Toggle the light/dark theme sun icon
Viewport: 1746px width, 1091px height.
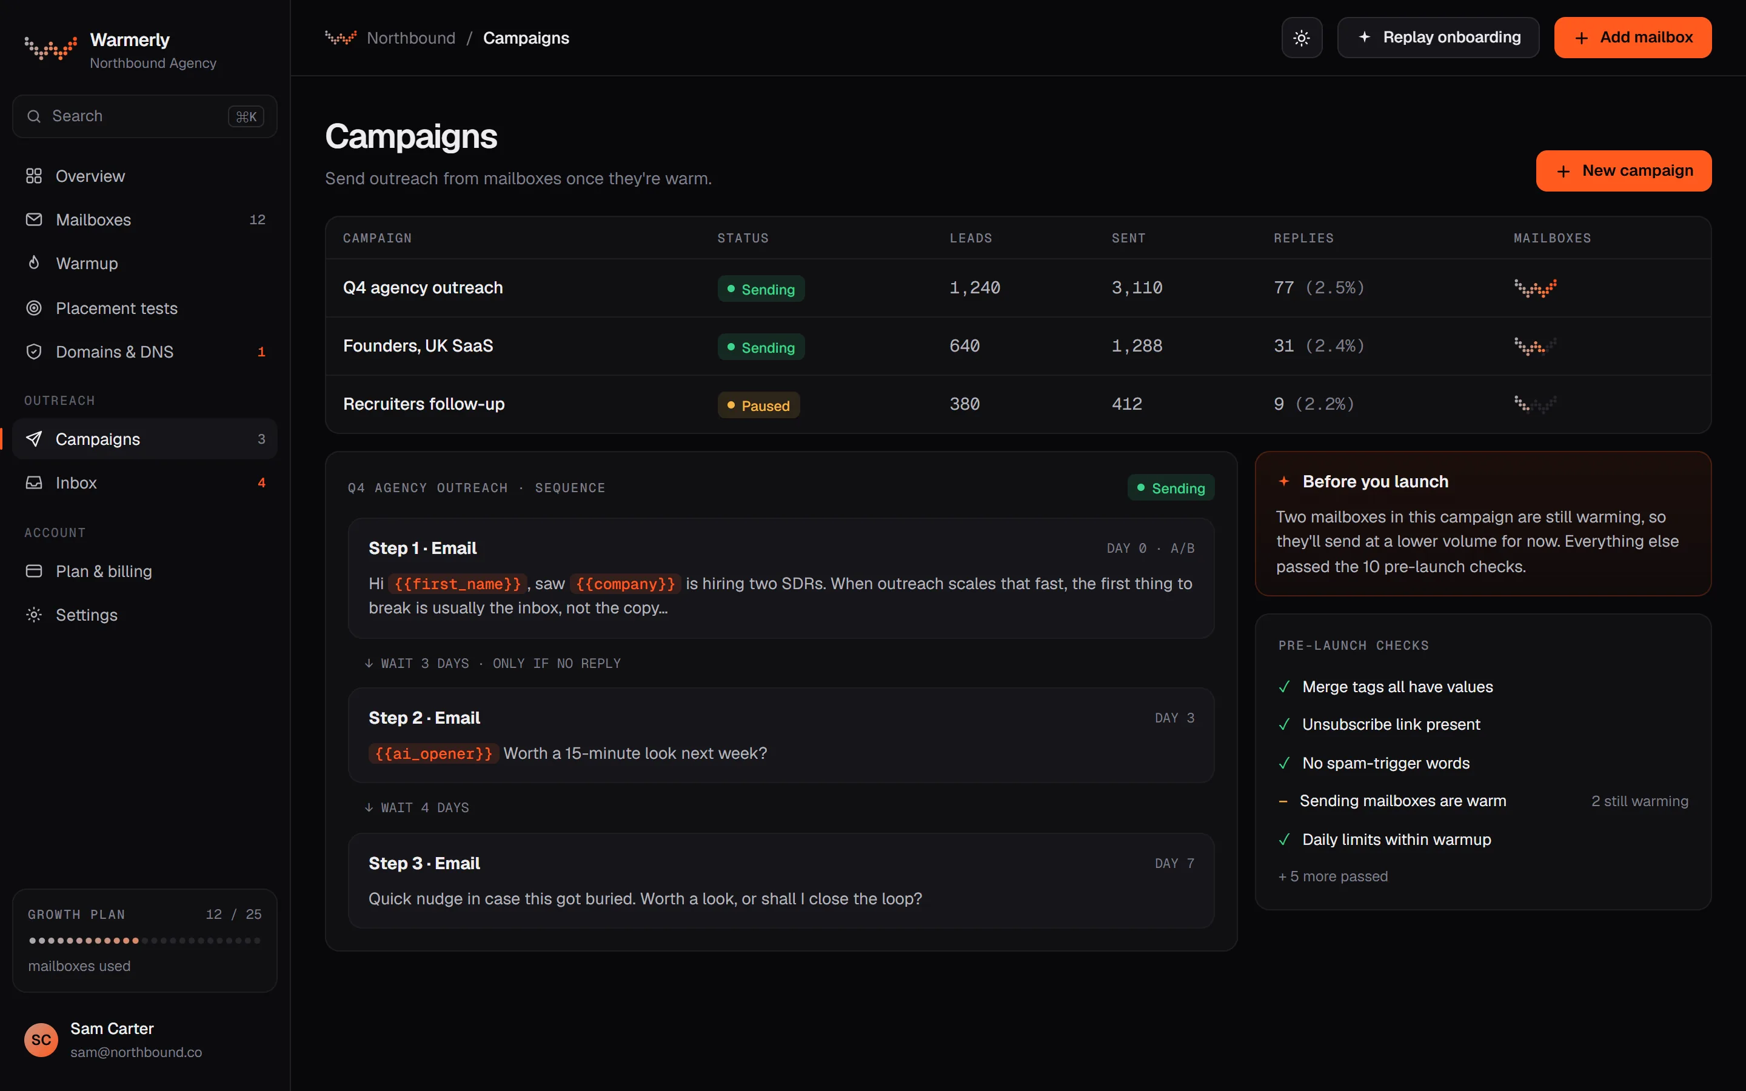1302,38
